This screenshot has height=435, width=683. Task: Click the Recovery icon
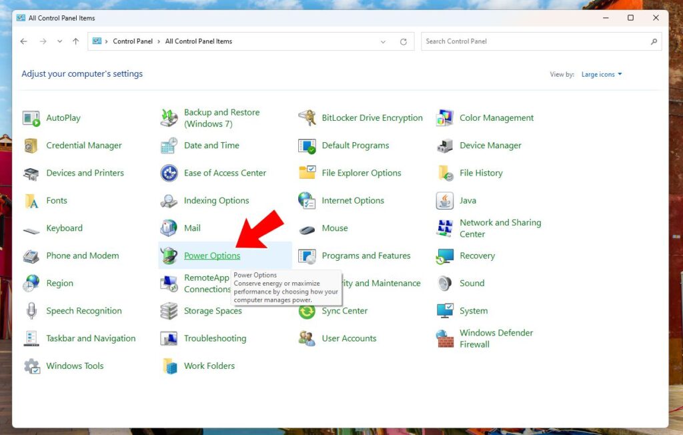pos(445,256)
